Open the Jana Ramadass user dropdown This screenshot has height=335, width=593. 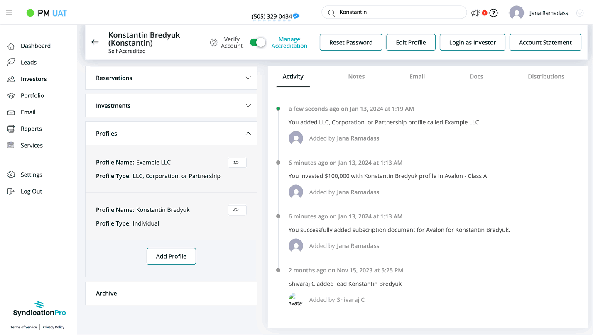580,13
